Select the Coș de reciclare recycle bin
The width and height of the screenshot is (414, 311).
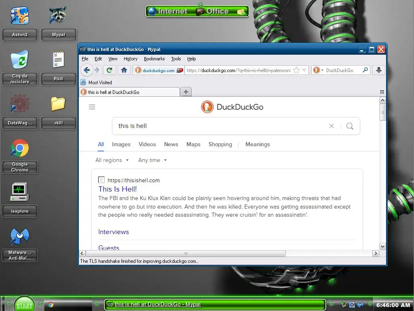tap(20, 68)
